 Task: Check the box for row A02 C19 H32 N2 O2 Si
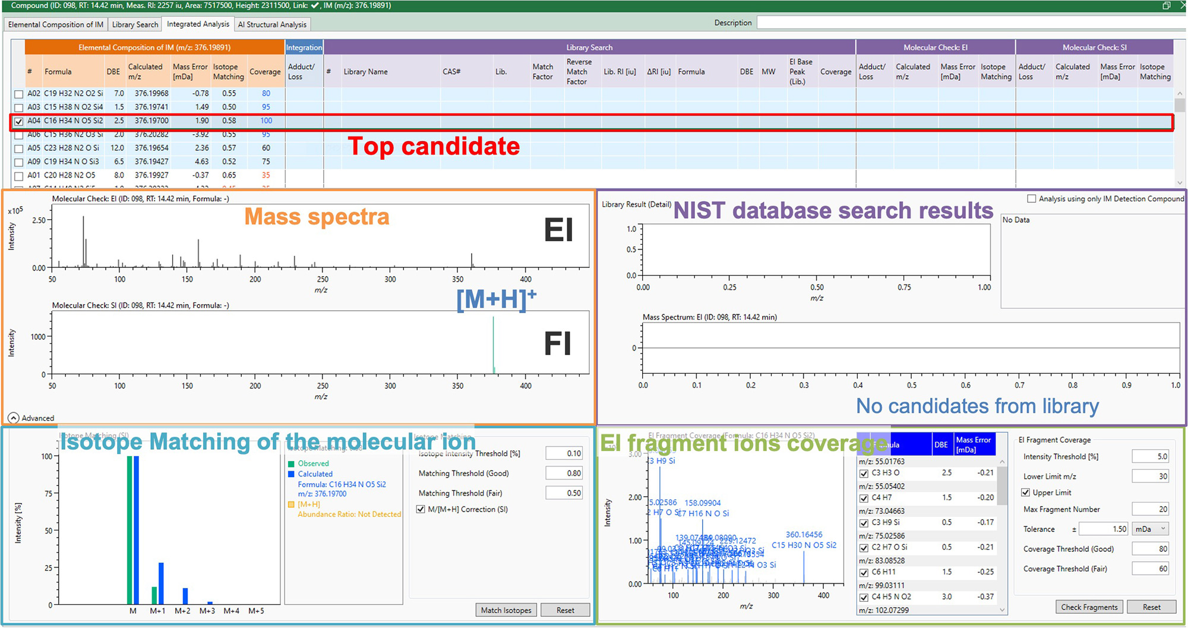coord(19,94)
